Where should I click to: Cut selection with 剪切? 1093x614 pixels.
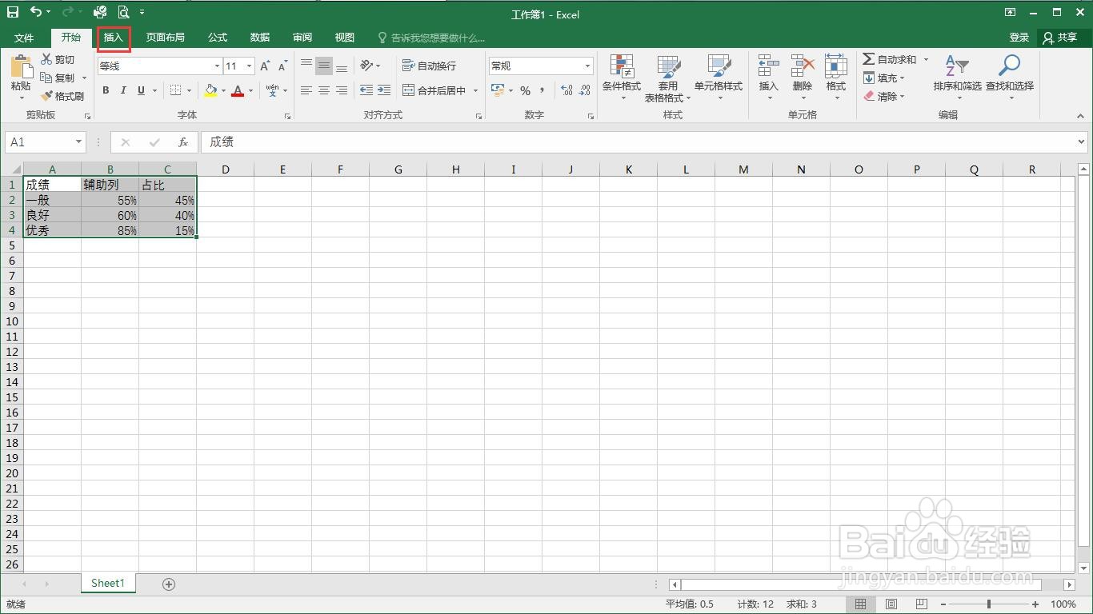[x=58, y=59]
